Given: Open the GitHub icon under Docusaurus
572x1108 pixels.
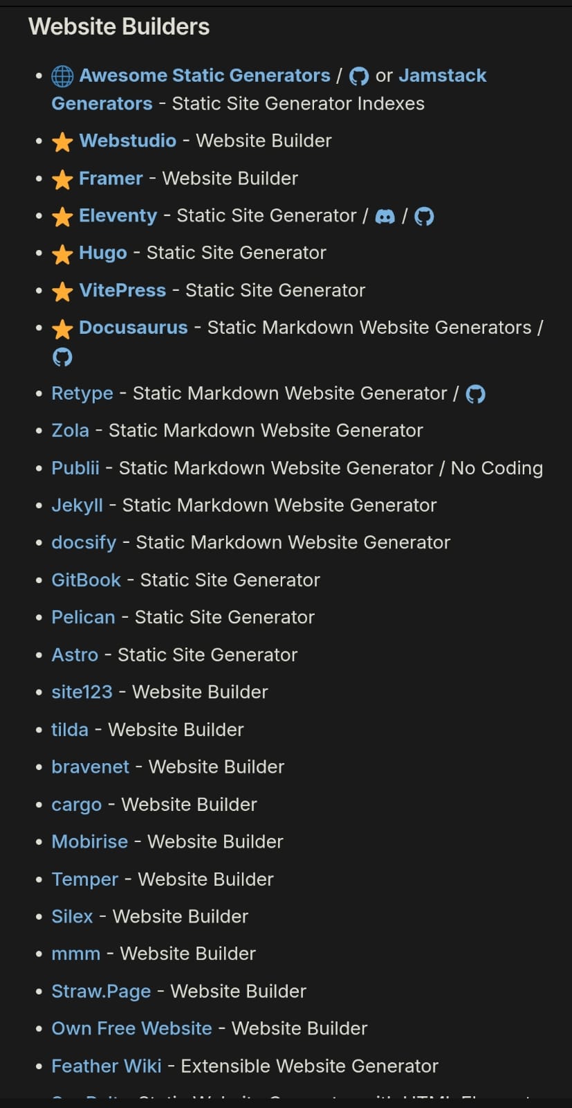Looking at the screenshot, I should coord(62,357).
